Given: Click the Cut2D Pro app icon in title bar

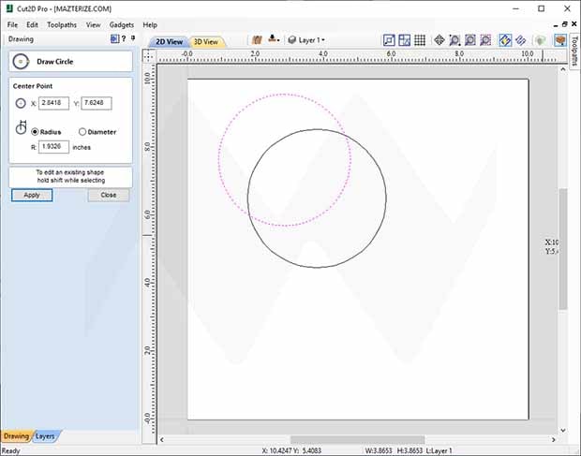Looking at the screenshot, I should 9,8.
